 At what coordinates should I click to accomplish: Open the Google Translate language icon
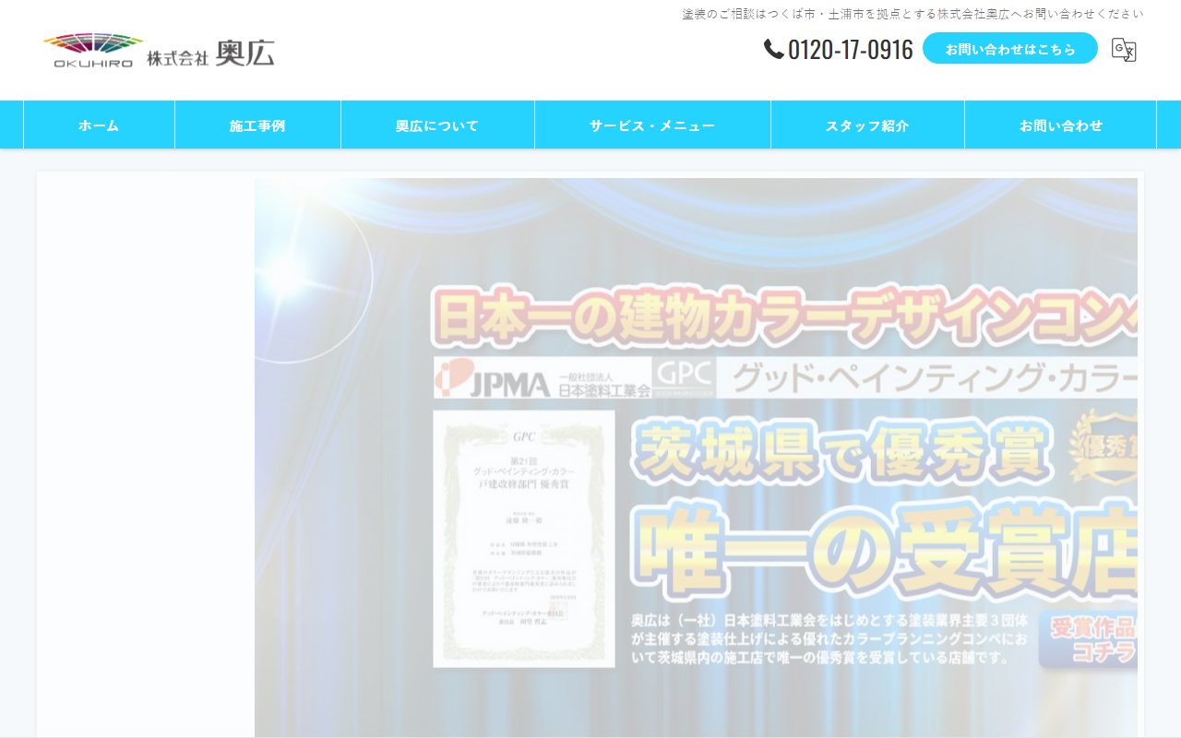(x=1124, y=49)
